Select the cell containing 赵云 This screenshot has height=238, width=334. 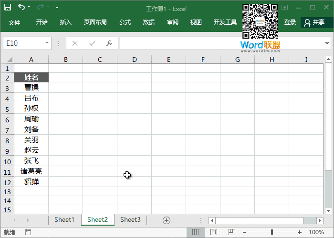click(31, 150)
